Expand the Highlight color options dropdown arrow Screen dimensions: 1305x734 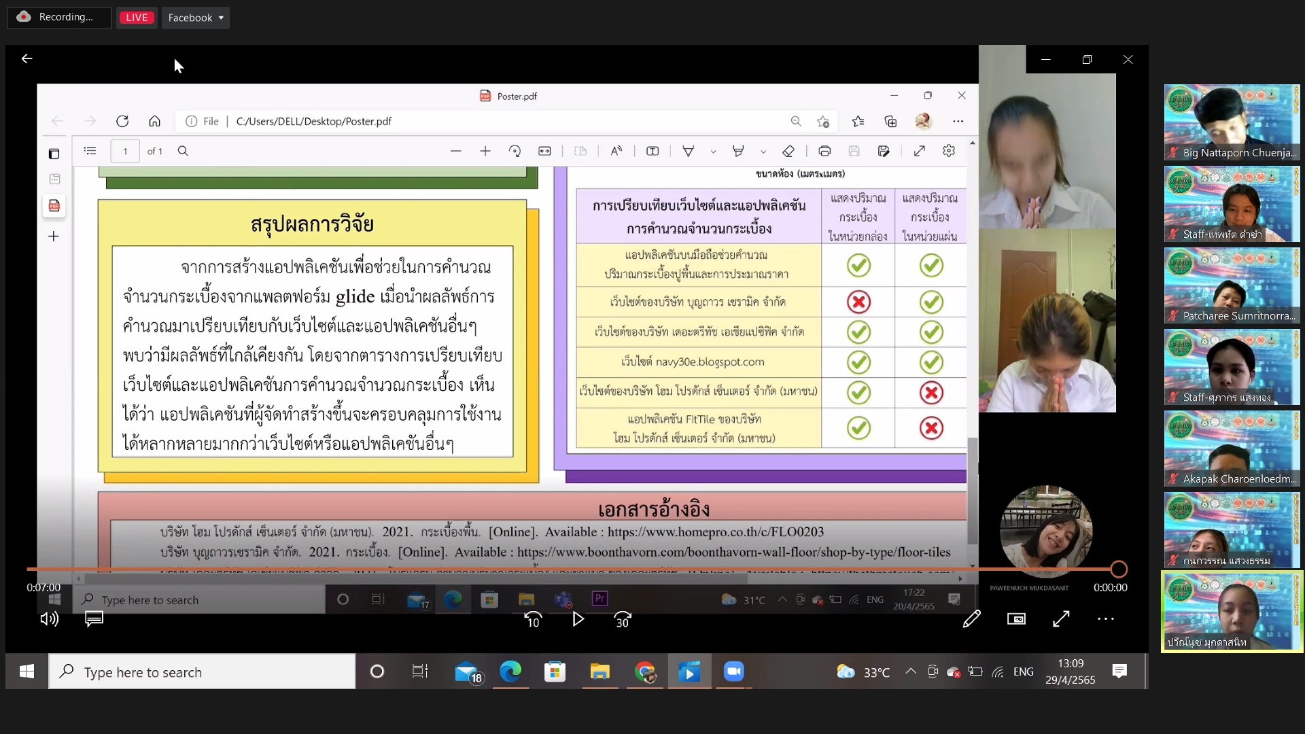[x=763, y=152]
